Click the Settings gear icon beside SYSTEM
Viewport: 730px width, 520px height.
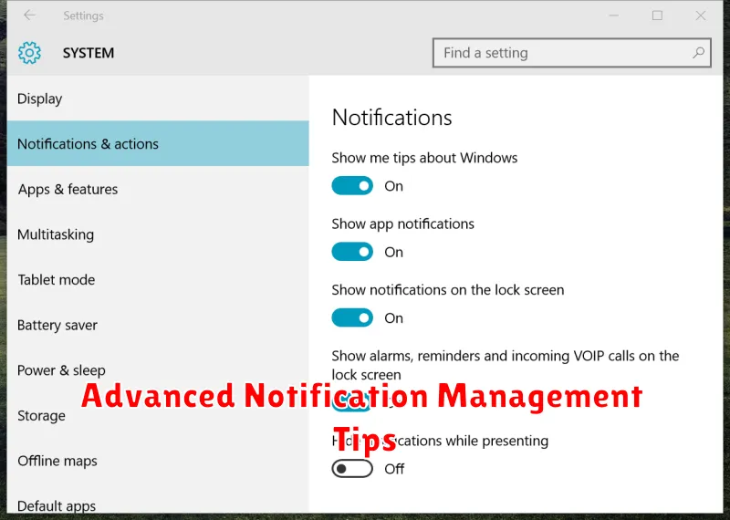(29, 53)
